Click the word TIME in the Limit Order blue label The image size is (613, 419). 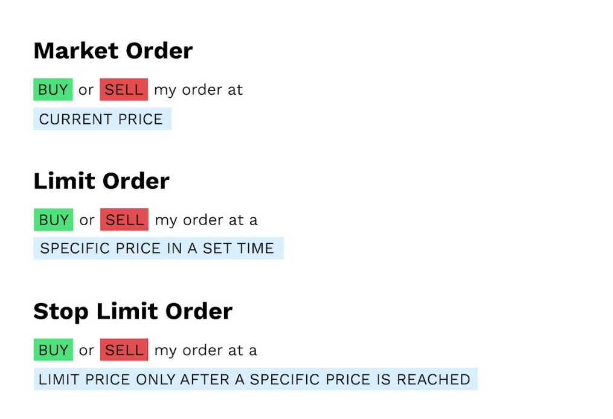tap(254, 249)
